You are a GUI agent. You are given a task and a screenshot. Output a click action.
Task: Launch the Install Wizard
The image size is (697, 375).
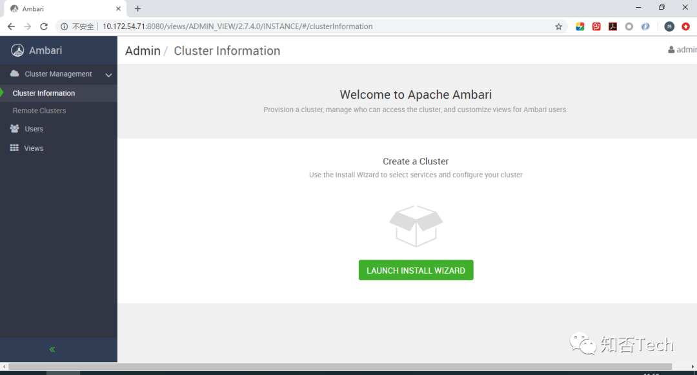point(416,270)
